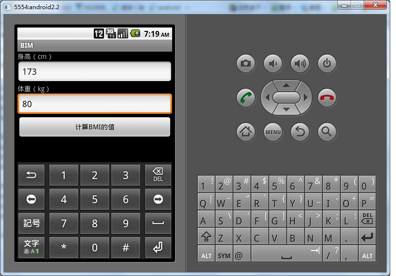Image resolution: width=396 pixels, height=276 pixels.
Task: Click the 身高 (cm) label
Action: pos(34,56)
